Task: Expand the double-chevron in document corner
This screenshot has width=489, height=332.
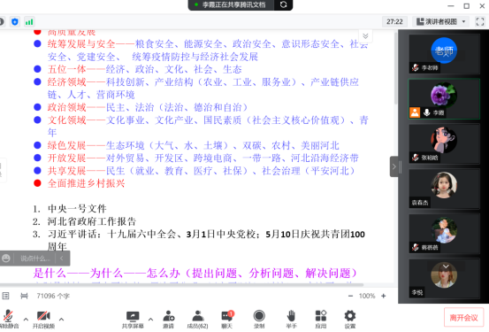Action: pos(365,36)
